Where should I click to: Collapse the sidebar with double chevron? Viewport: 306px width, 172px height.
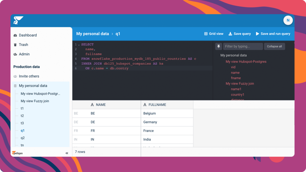(67, 153)
